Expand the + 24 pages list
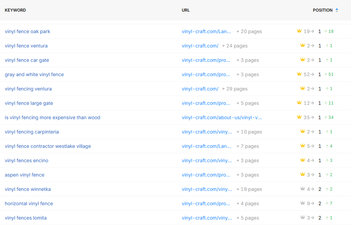 pos(235,46)
